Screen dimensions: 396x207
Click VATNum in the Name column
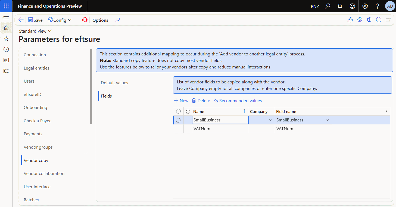(x=202, y=129)
